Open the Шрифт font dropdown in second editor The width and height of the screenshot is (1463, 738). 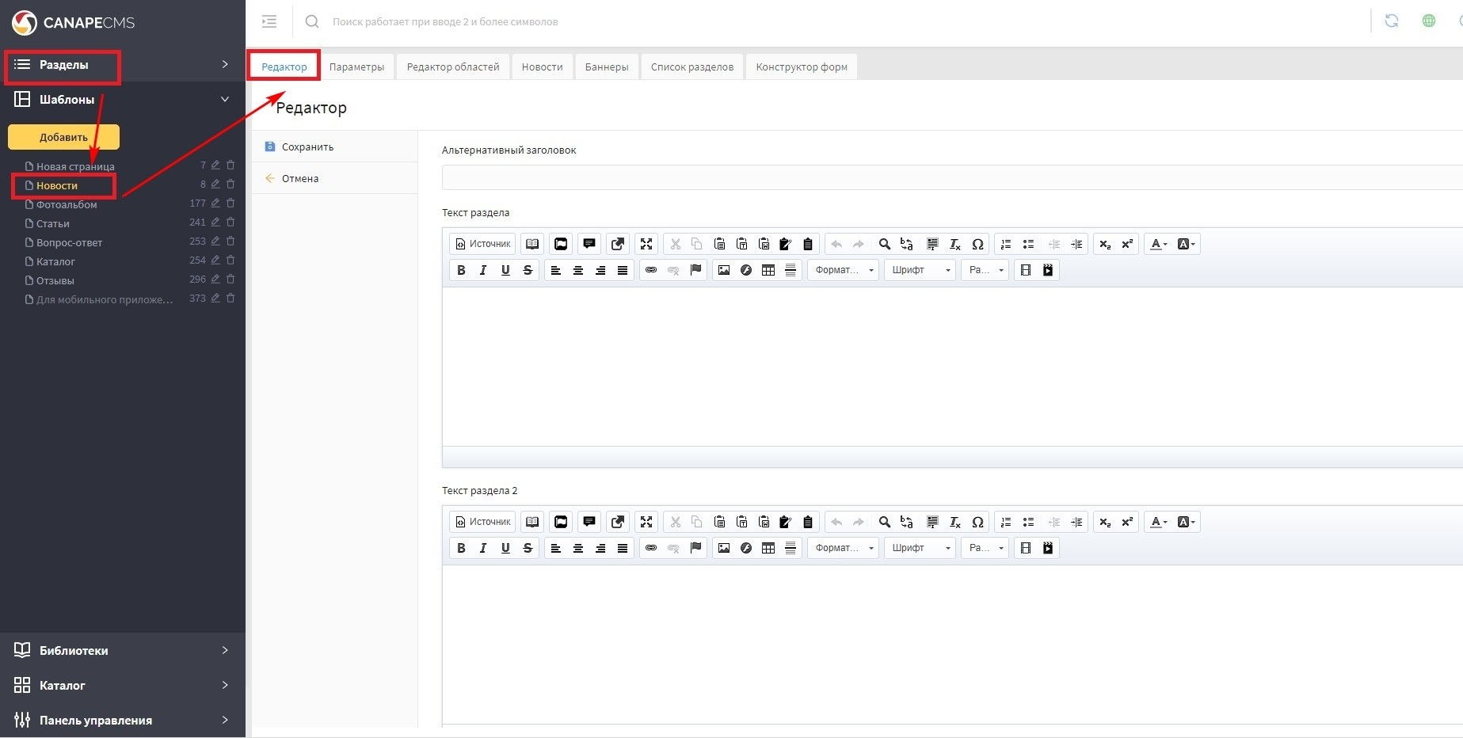coord(920,548)
